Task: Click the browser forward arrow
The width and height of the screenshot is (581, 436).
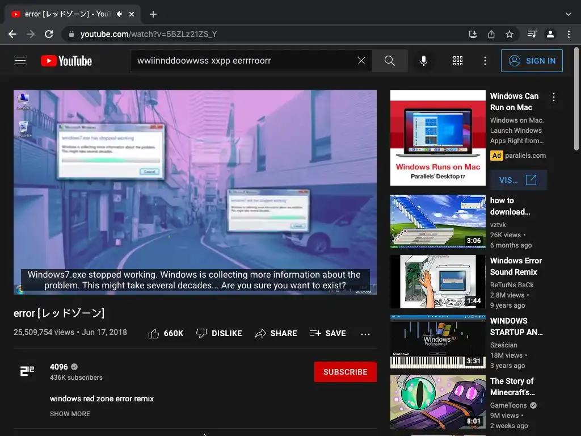Action: tap(31, 34)
